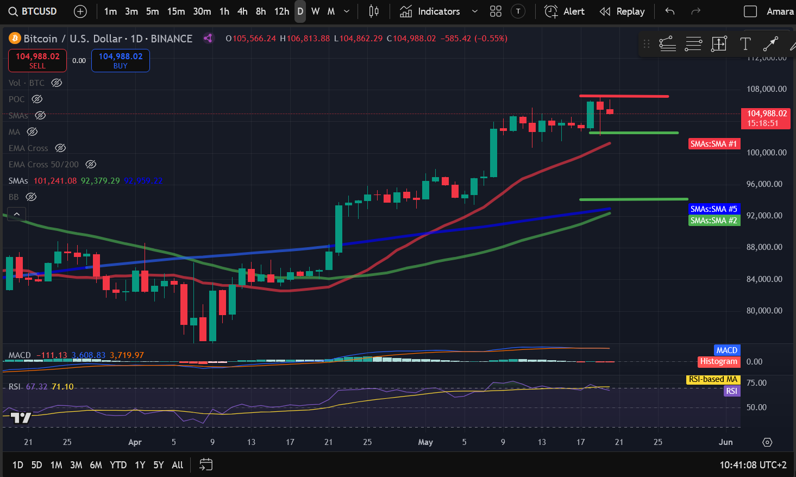The height and width of the screenshot is (477, 796).
Task: Switch to the weekly W timeframe
Action: 315,11
